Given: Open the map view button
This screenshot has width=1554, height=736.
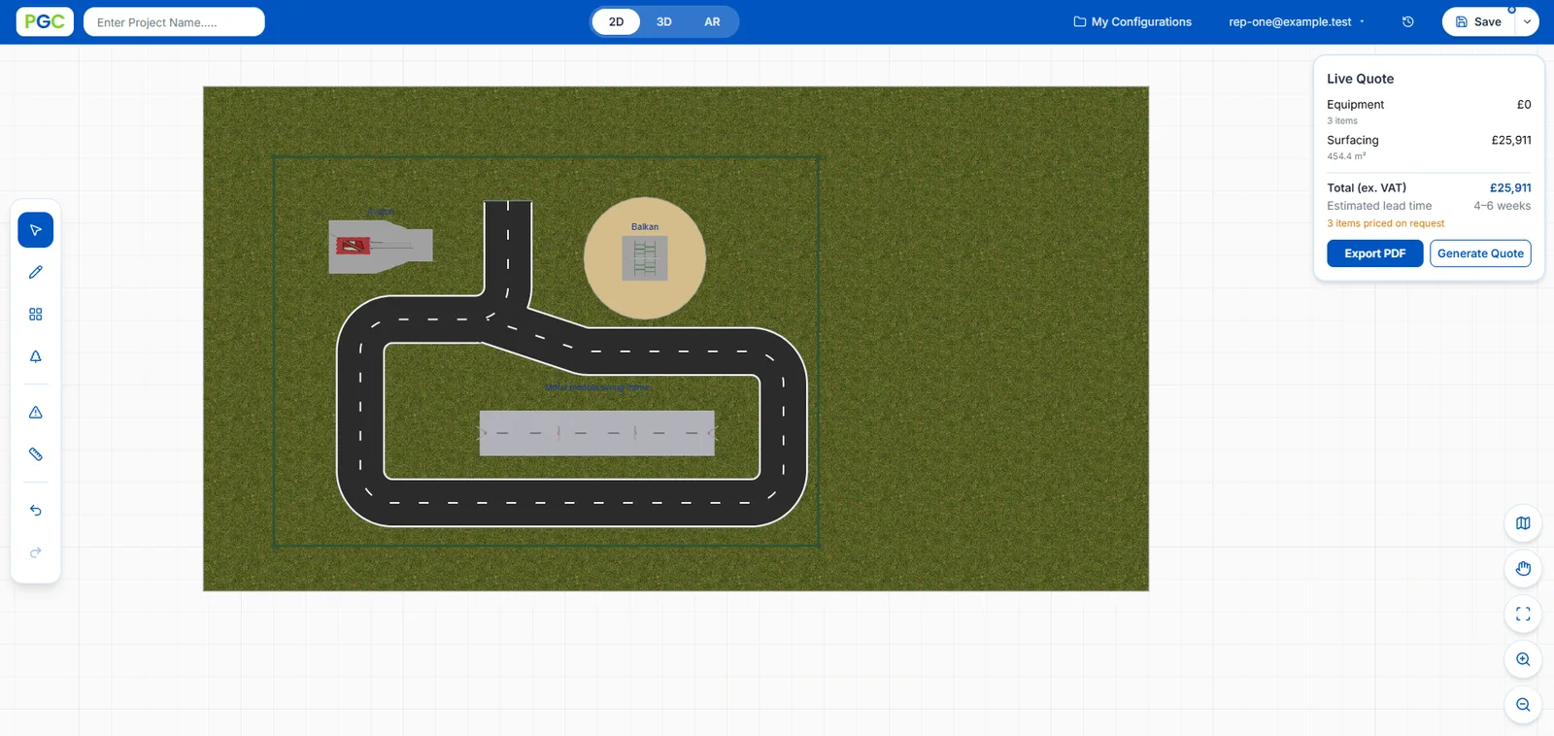Looking at the screenshot, I should coord(1523,523).
